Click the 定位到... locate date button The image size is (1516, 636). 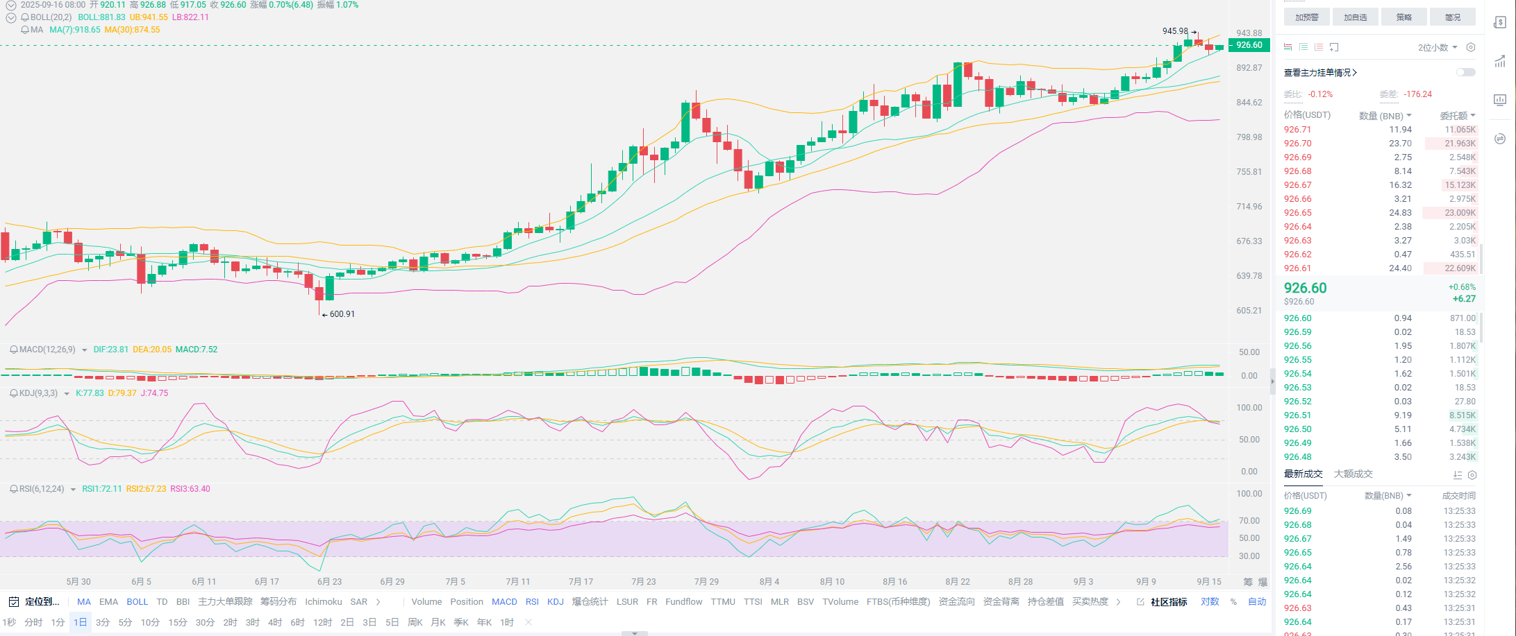point(42,602)
